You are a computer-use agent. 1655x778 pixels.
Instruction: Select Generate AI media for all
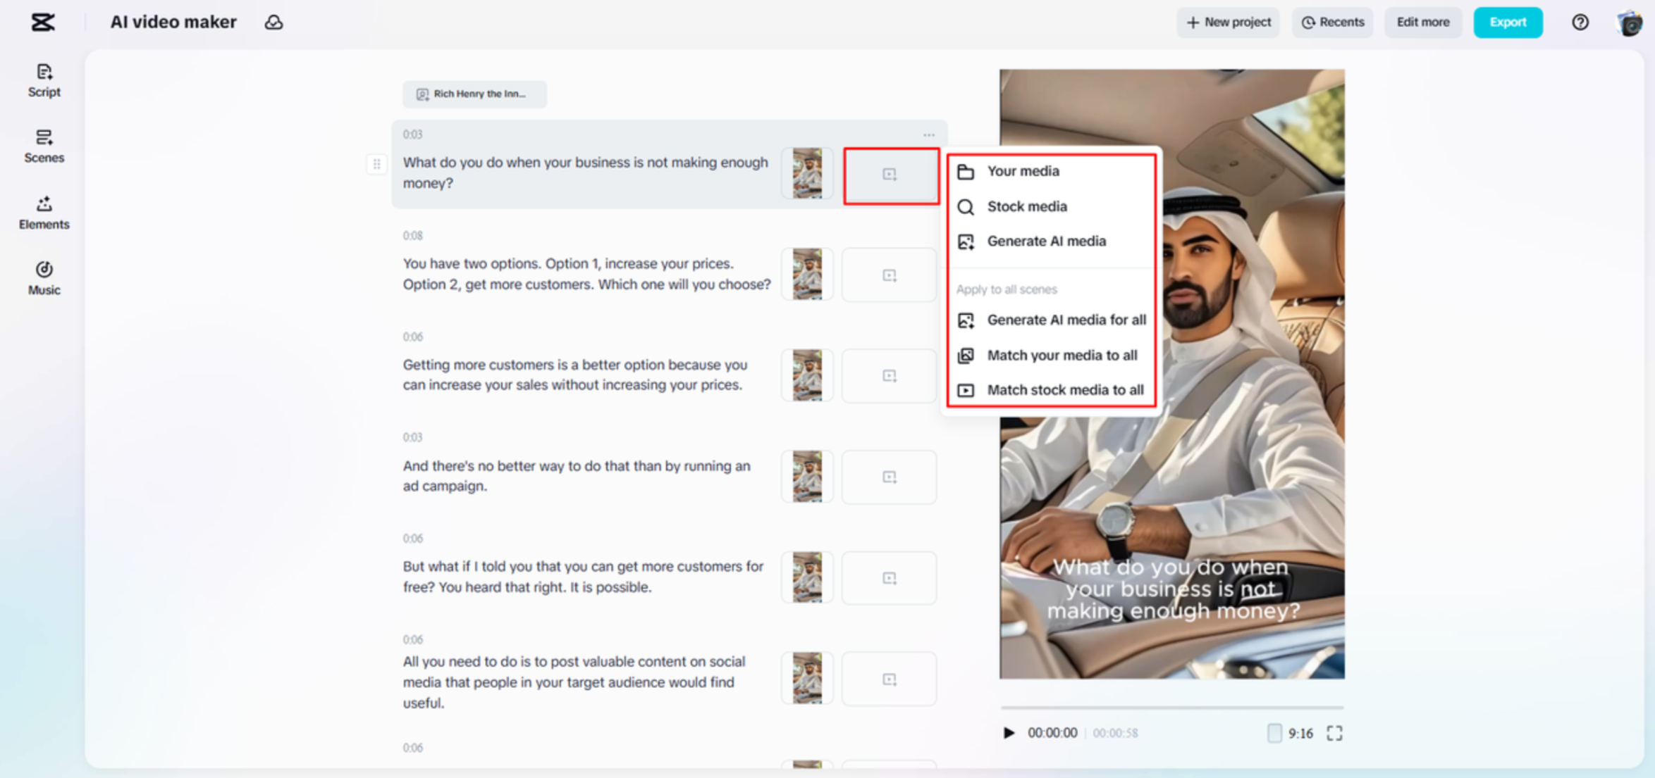1066,320
